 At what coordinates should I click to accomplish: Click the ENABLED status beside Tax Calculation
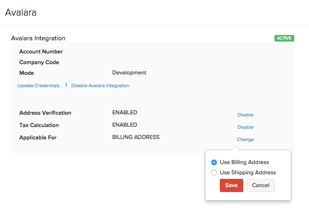125,125
